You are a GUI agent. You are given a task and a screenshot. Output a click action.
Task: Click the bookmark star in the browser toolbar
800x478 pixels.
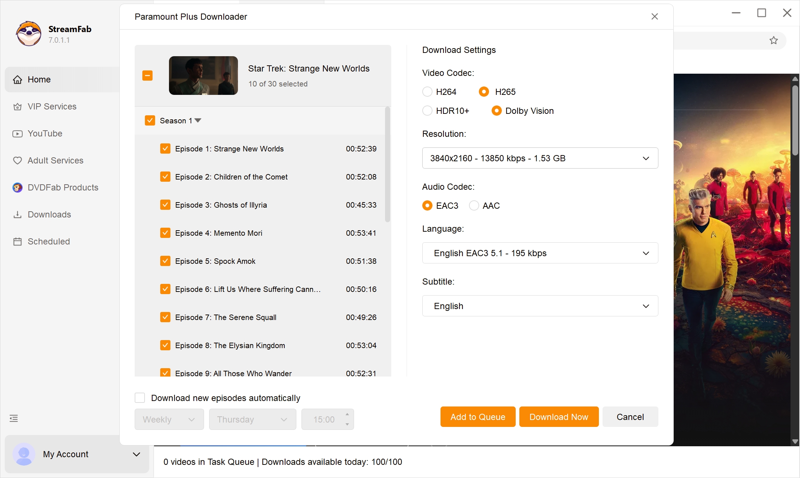click(774, 40)
